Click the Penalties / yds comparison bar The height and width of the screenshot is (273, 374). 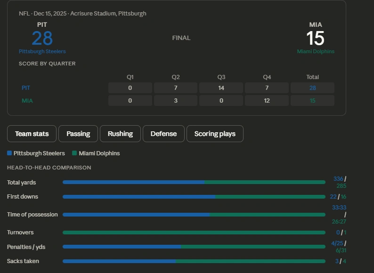point(194,247)
